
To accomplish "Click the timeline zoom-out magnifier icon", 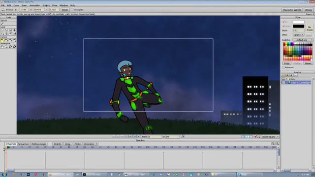I will pos(277,144).
